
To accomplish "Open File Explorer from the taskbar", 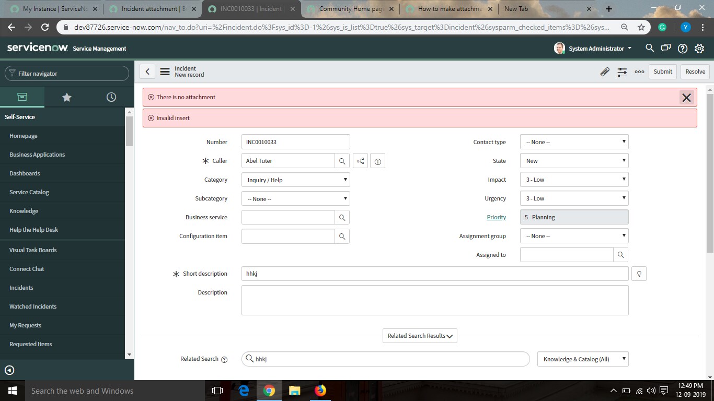I will tap(295, 391).
